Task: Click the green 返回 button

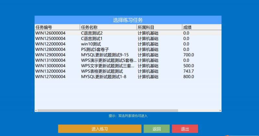Action: (157, 129)
